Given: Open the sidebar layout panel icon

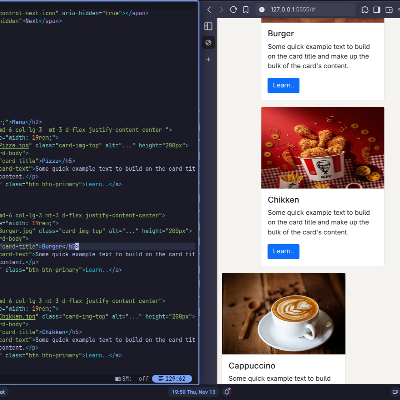Looking at the screenshot, I should pyautogui.click(x=208, y=26).
